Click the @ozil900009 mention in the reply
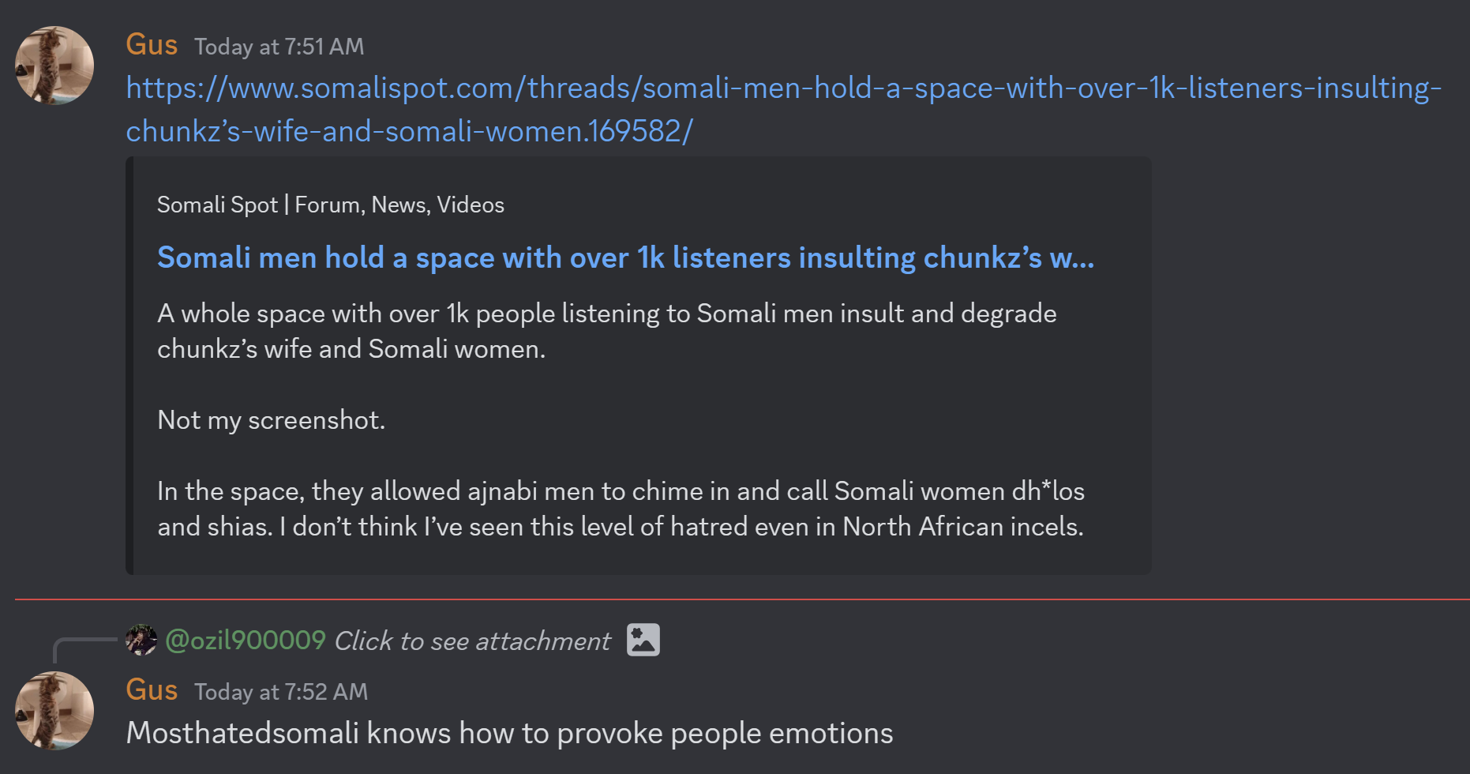 246,640
